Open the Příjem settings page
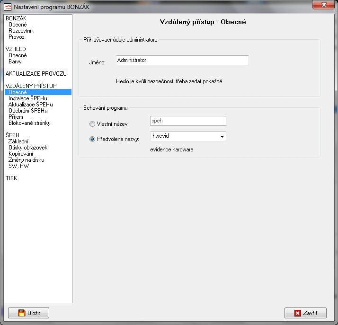 (x=16, y=117)
